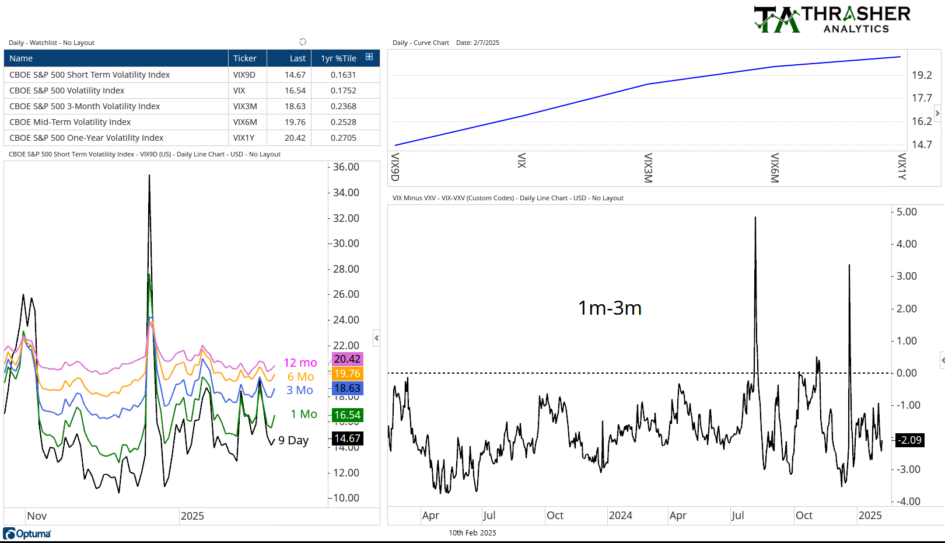Refresh the watchlist with the circular refresh icon
Viewport: 945px width, 543px height.
click(x=303, y=42)
